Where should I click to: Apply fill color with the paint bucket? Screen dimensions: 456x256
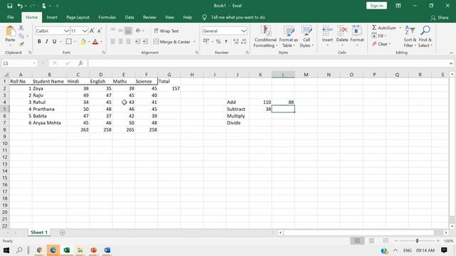point(83,42)
